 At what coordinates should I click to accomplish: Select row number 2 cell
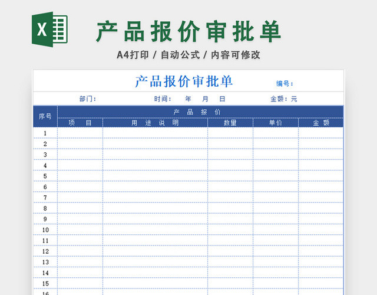tap(45, 144)
